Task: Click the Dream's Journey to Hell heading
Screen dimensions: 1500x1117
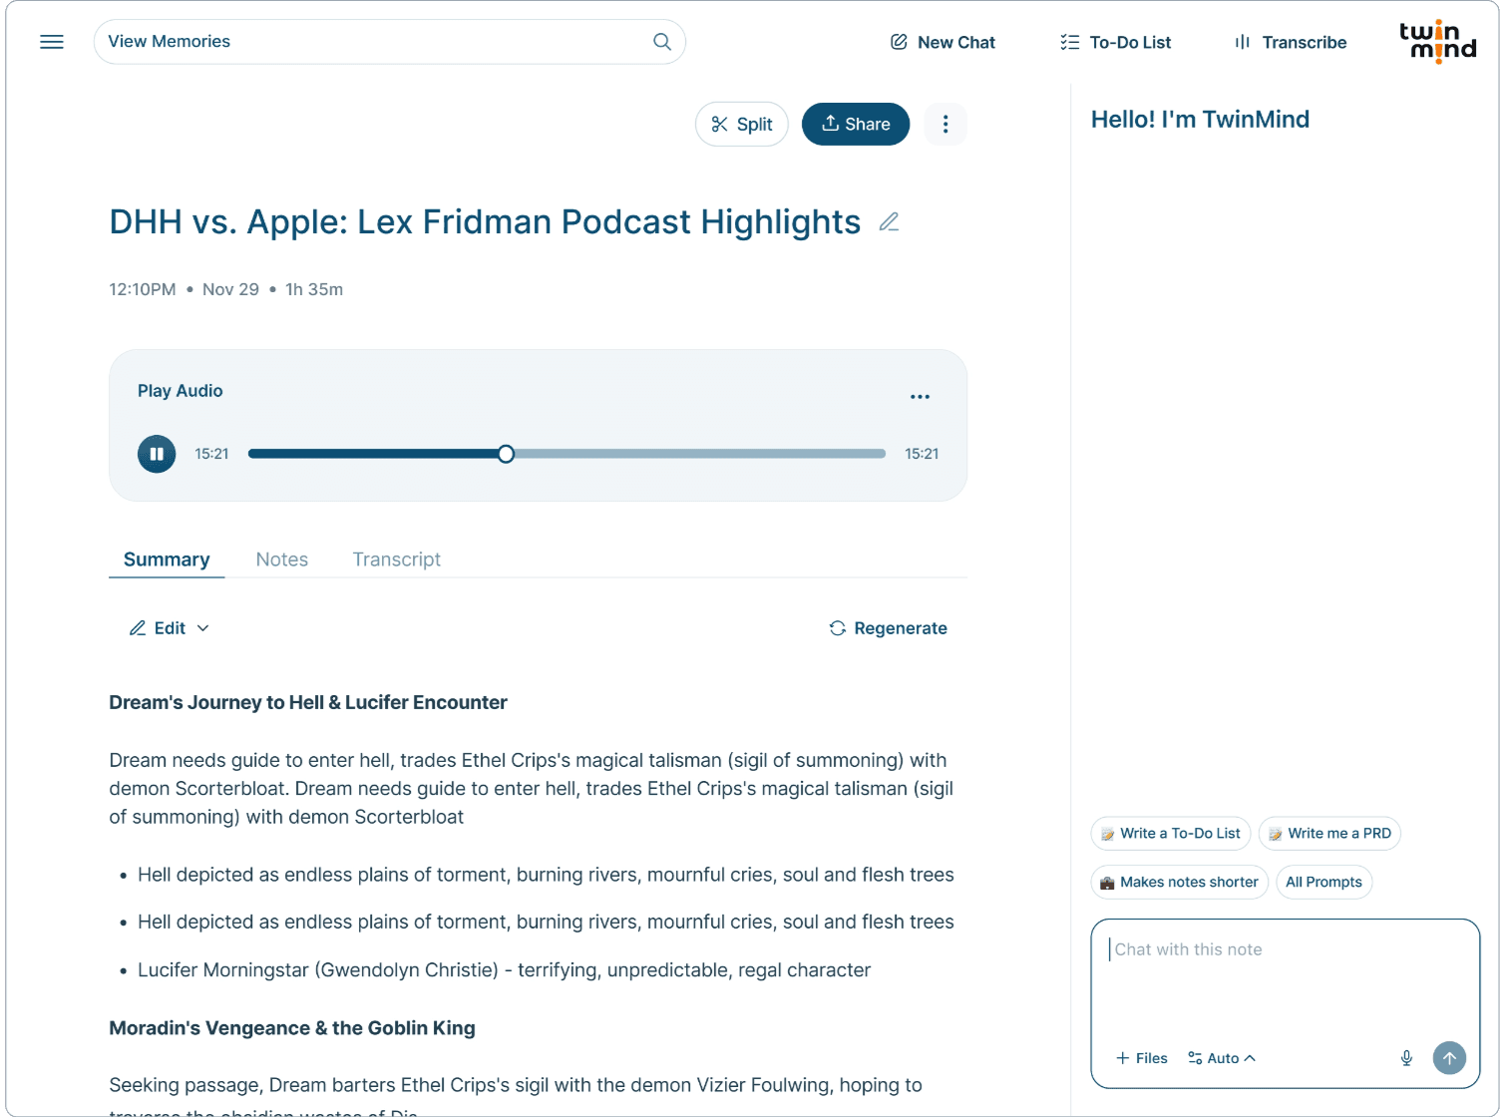Action: pos(308,703)
